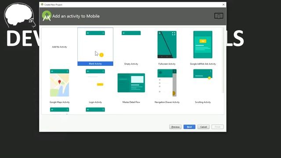Click the Blank Activity label
This screenshot has width=281, height=158.
[x=95, y=64]
